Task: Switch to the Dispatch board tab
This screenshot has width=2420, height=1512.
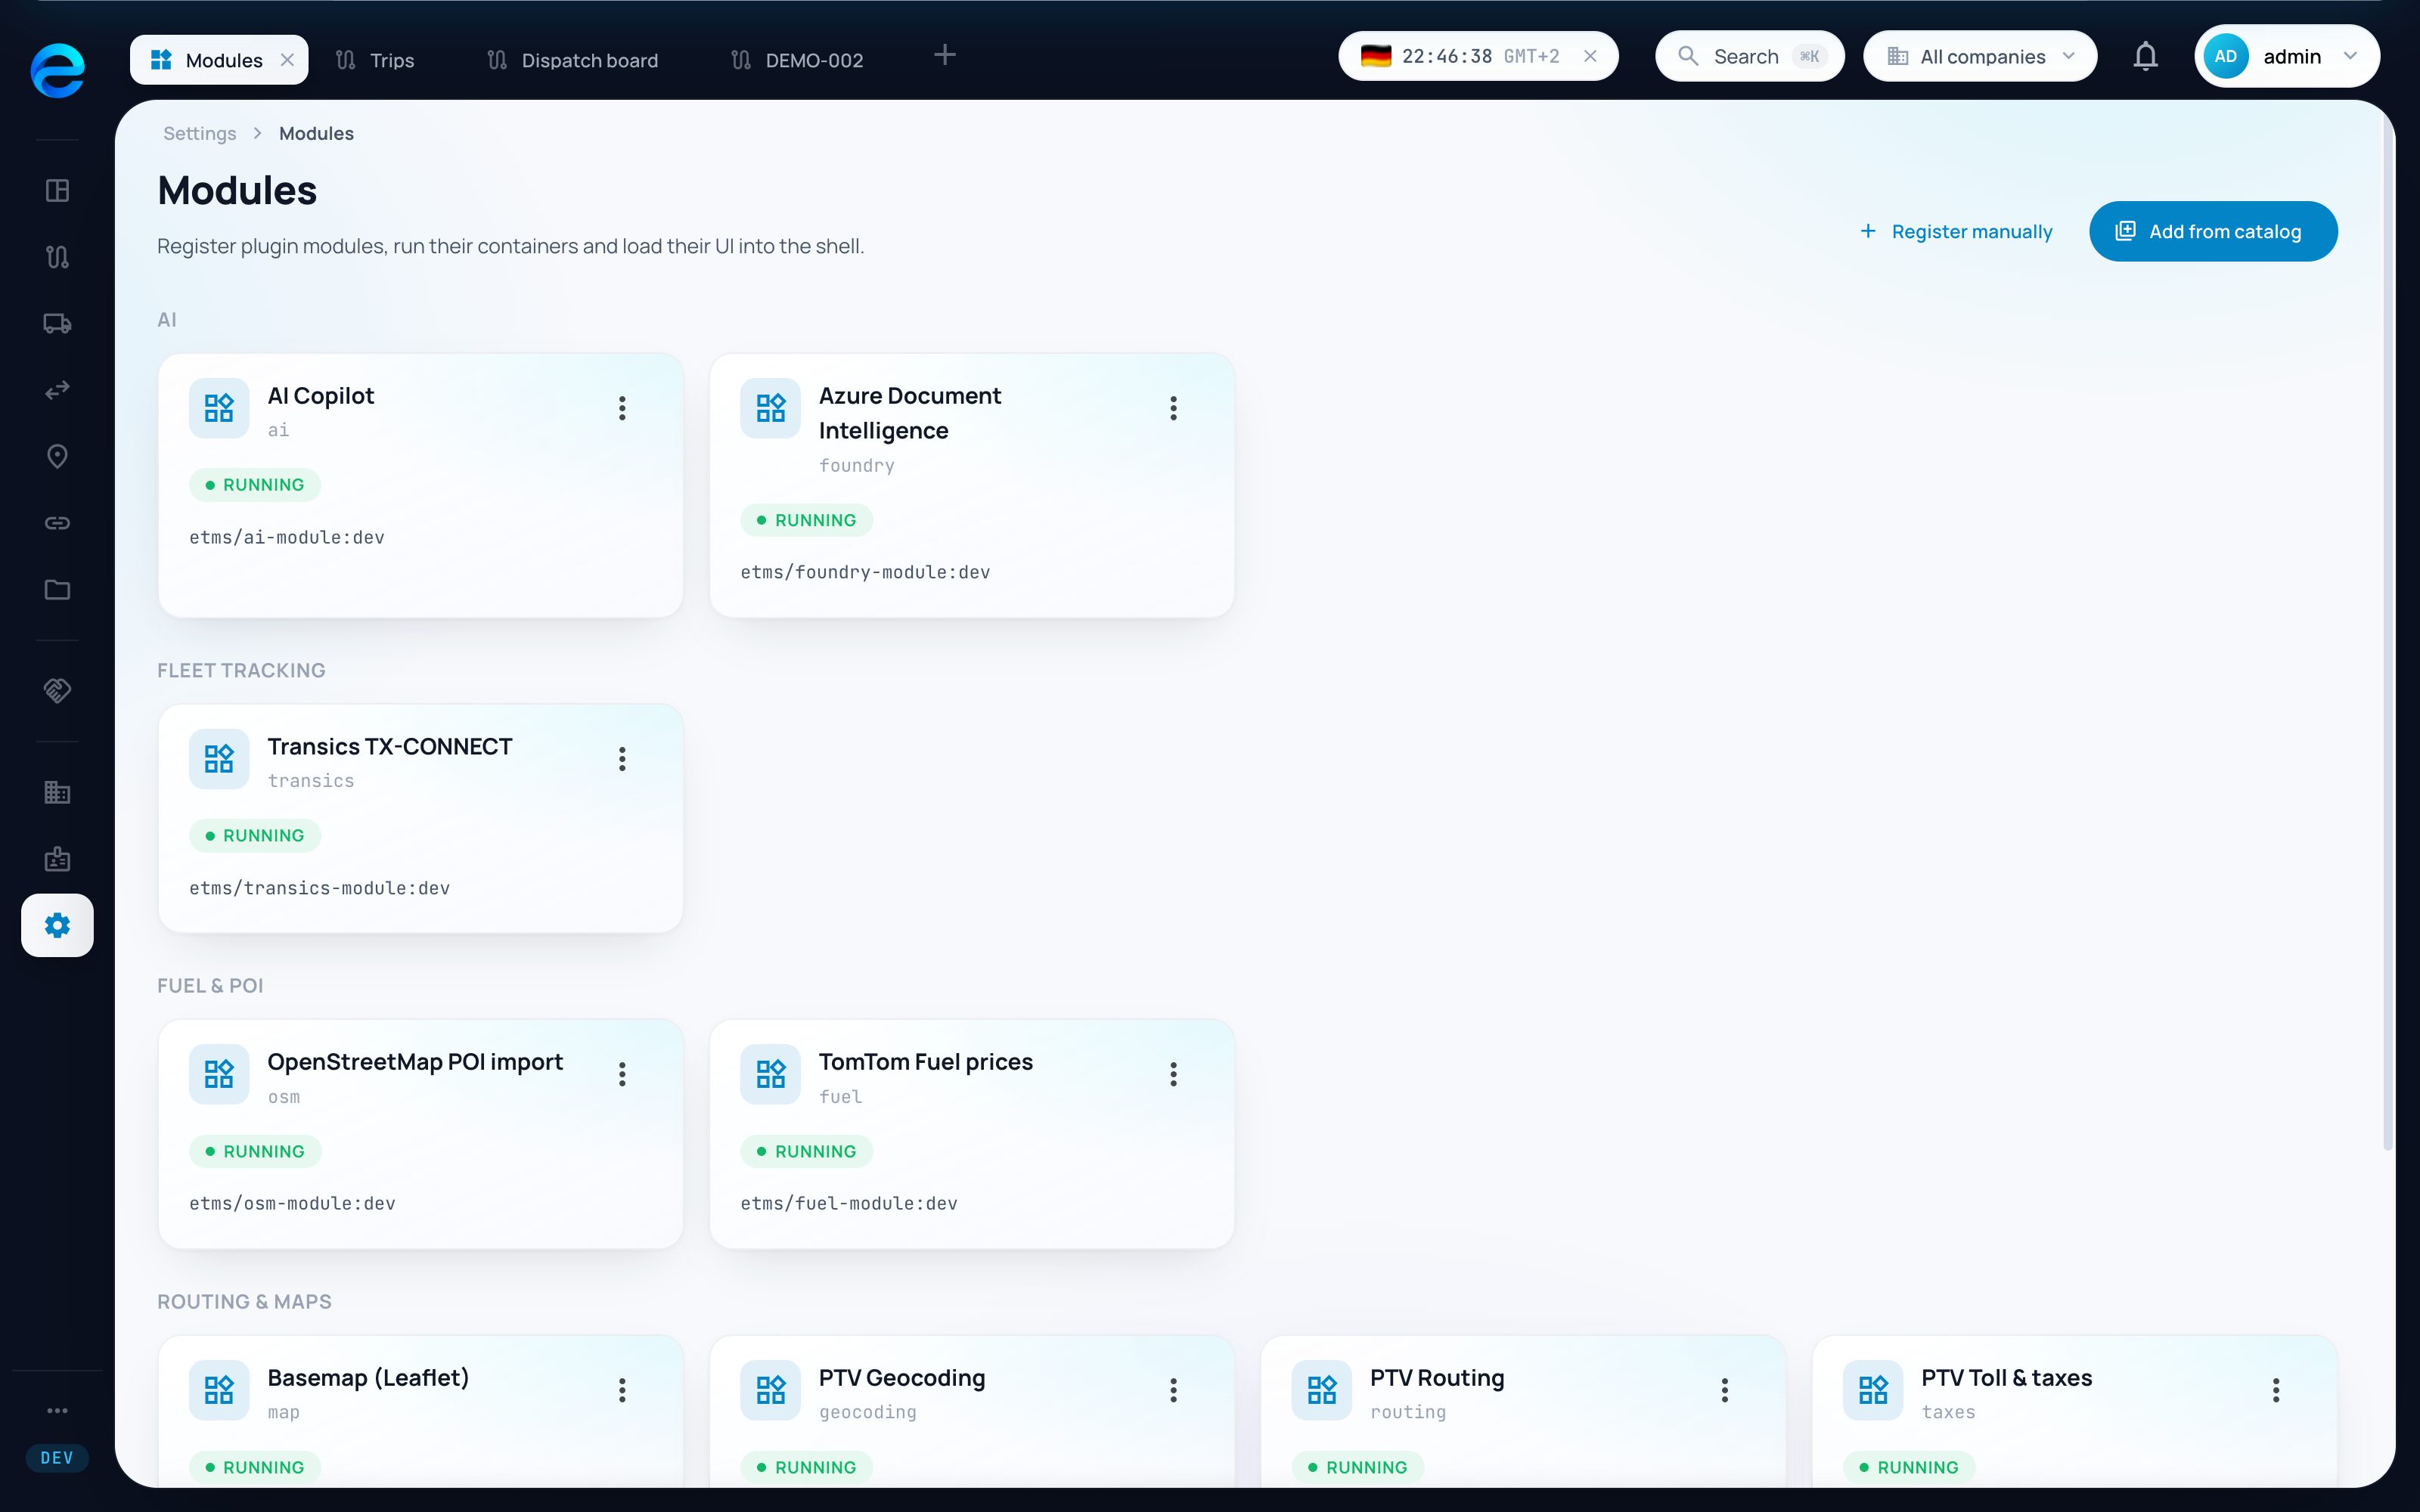Action: click(573, 60)
